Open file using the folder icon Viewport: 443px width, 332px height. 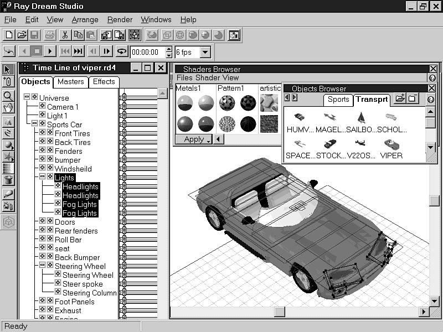click(x=22, y=35)
